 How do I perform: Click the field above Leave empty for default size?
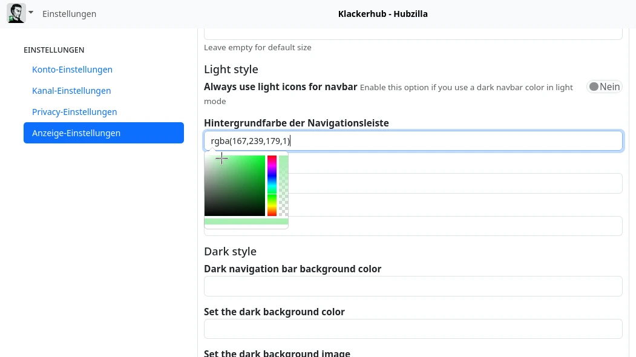[x=413, y=34]
